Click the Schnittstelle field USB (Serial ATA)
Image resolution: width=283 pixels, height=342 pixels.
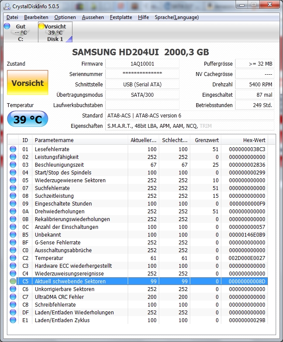(x=142, y=84)
